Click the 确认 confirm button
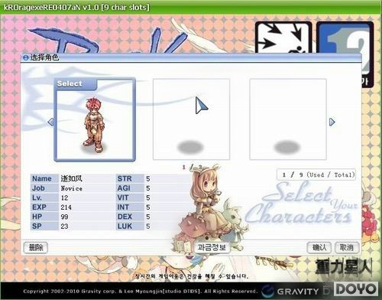Image resolution: width=382 pixels, height=300 pixels. click(x=319, y=247)
